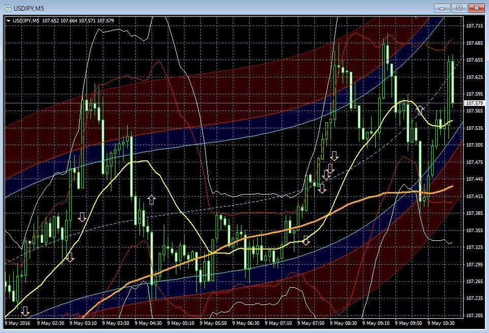The height and width of the screenshot is (333, 489).
Task: Click the 107.325 price scale label
Action: point(474,247)
